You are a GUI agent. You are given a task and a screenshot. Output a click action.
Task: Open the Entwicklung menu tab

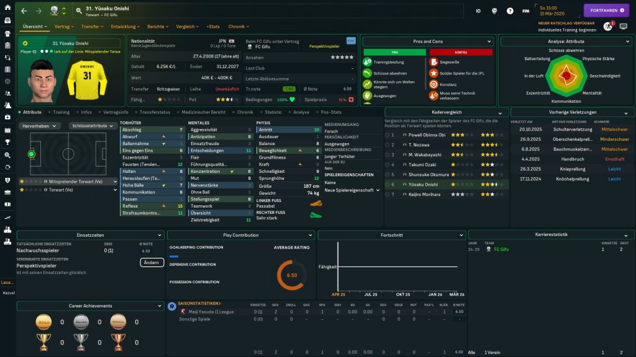point(125,27)
